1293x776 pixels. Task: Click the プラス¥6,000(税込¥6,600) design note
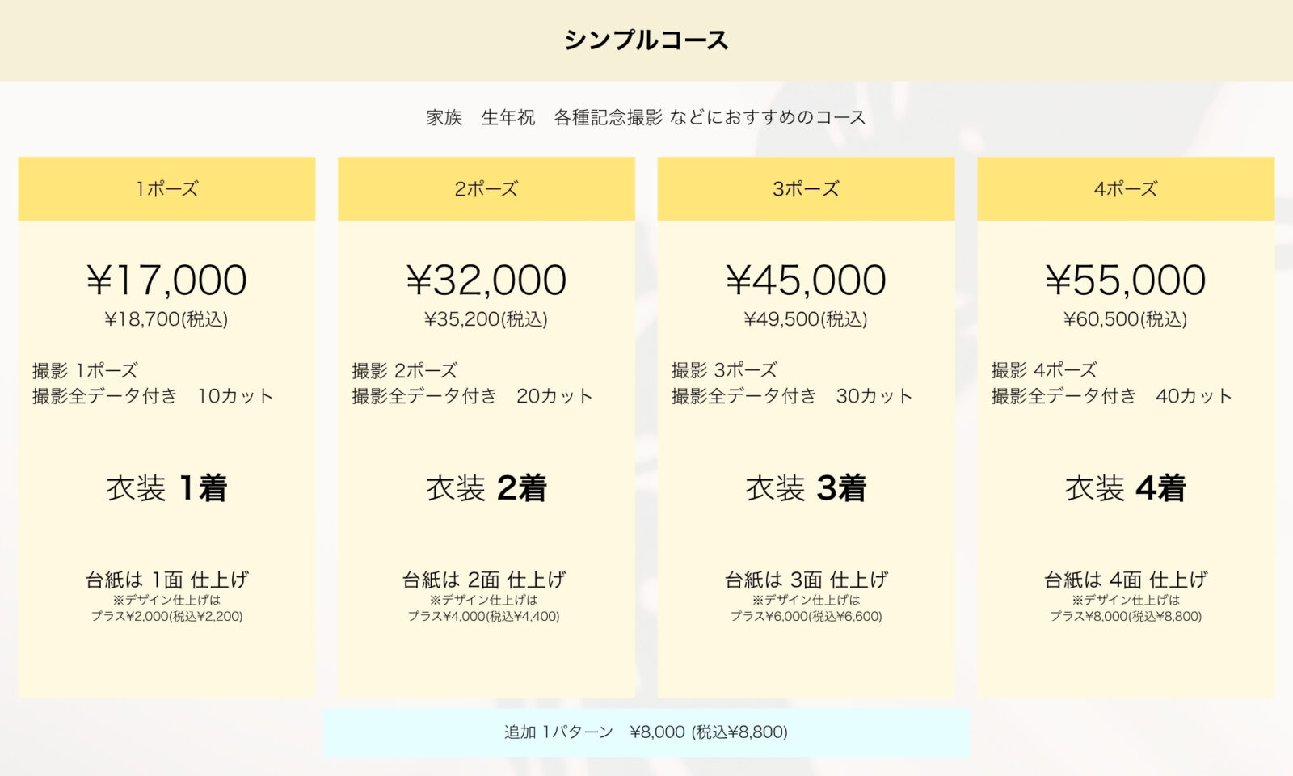(806, 616)
